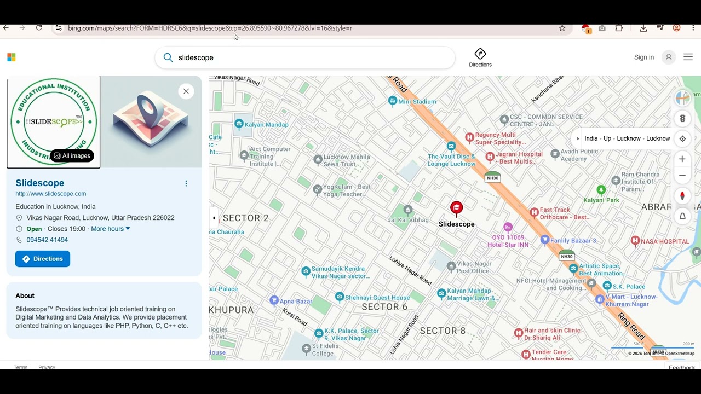Screen dimensions: 701x394
Task: Click the Privacy footer link
Action: click(x=47, y=367)
